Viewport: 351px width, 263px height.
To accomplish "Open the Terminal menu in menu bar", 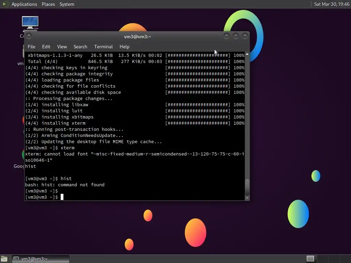I will [104, 47].
